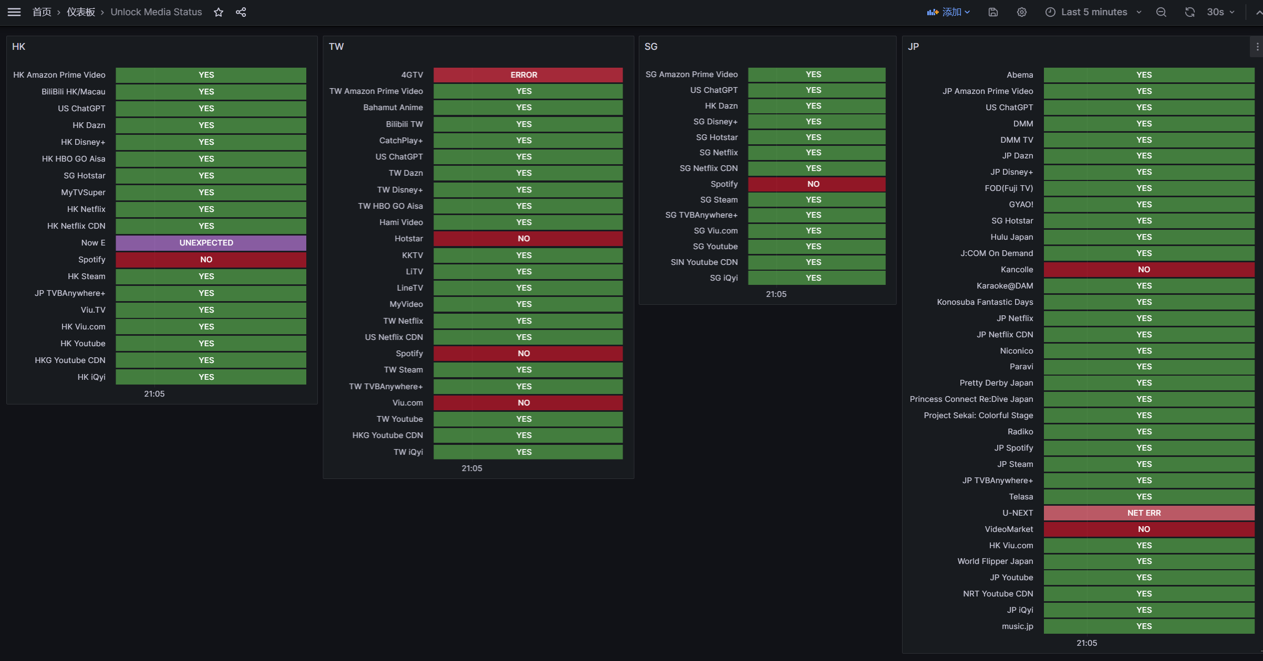Open the JP panel three-dot menu
The width and height of the screenshot is (1263, 661).
[1257, 47]
